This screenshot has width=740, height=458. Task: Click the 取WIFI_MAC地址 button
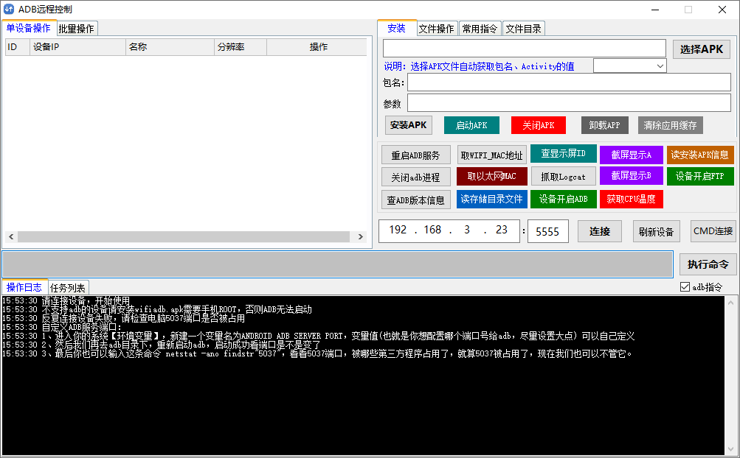click(492, 155)
